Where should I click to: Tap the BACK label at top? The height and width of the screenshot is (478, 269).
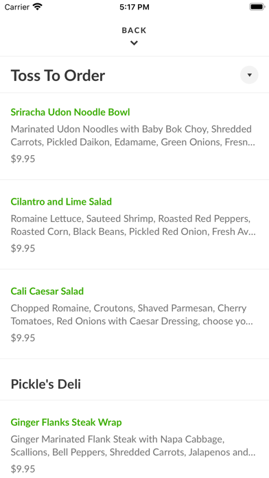click(x=134, y=30)
